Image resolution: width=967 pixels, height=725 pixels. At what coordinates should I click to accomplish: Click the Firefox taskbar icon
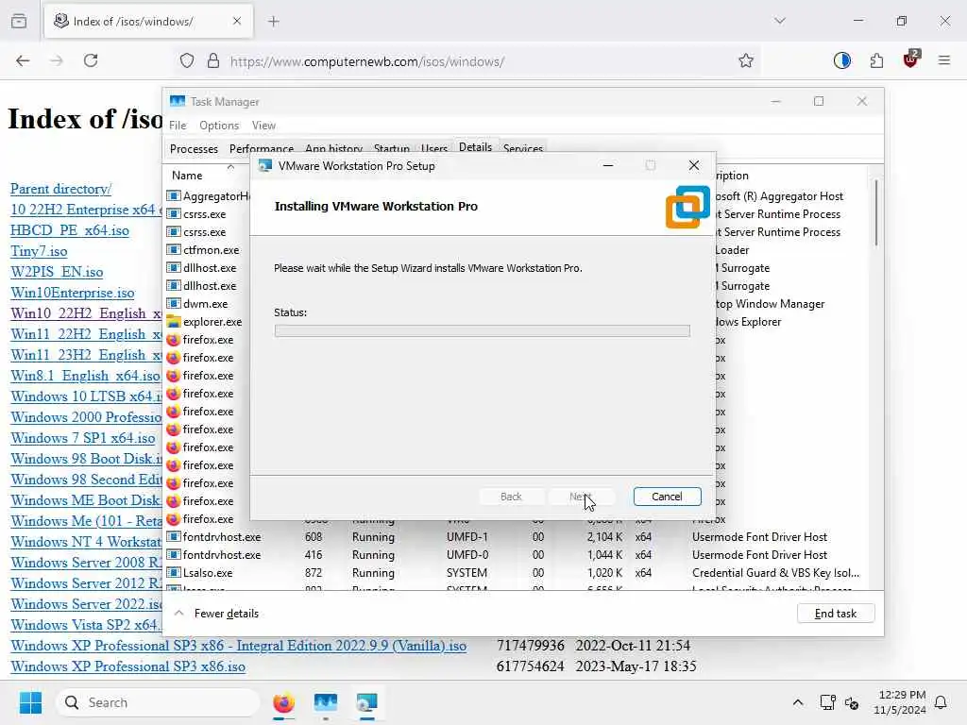283,702
